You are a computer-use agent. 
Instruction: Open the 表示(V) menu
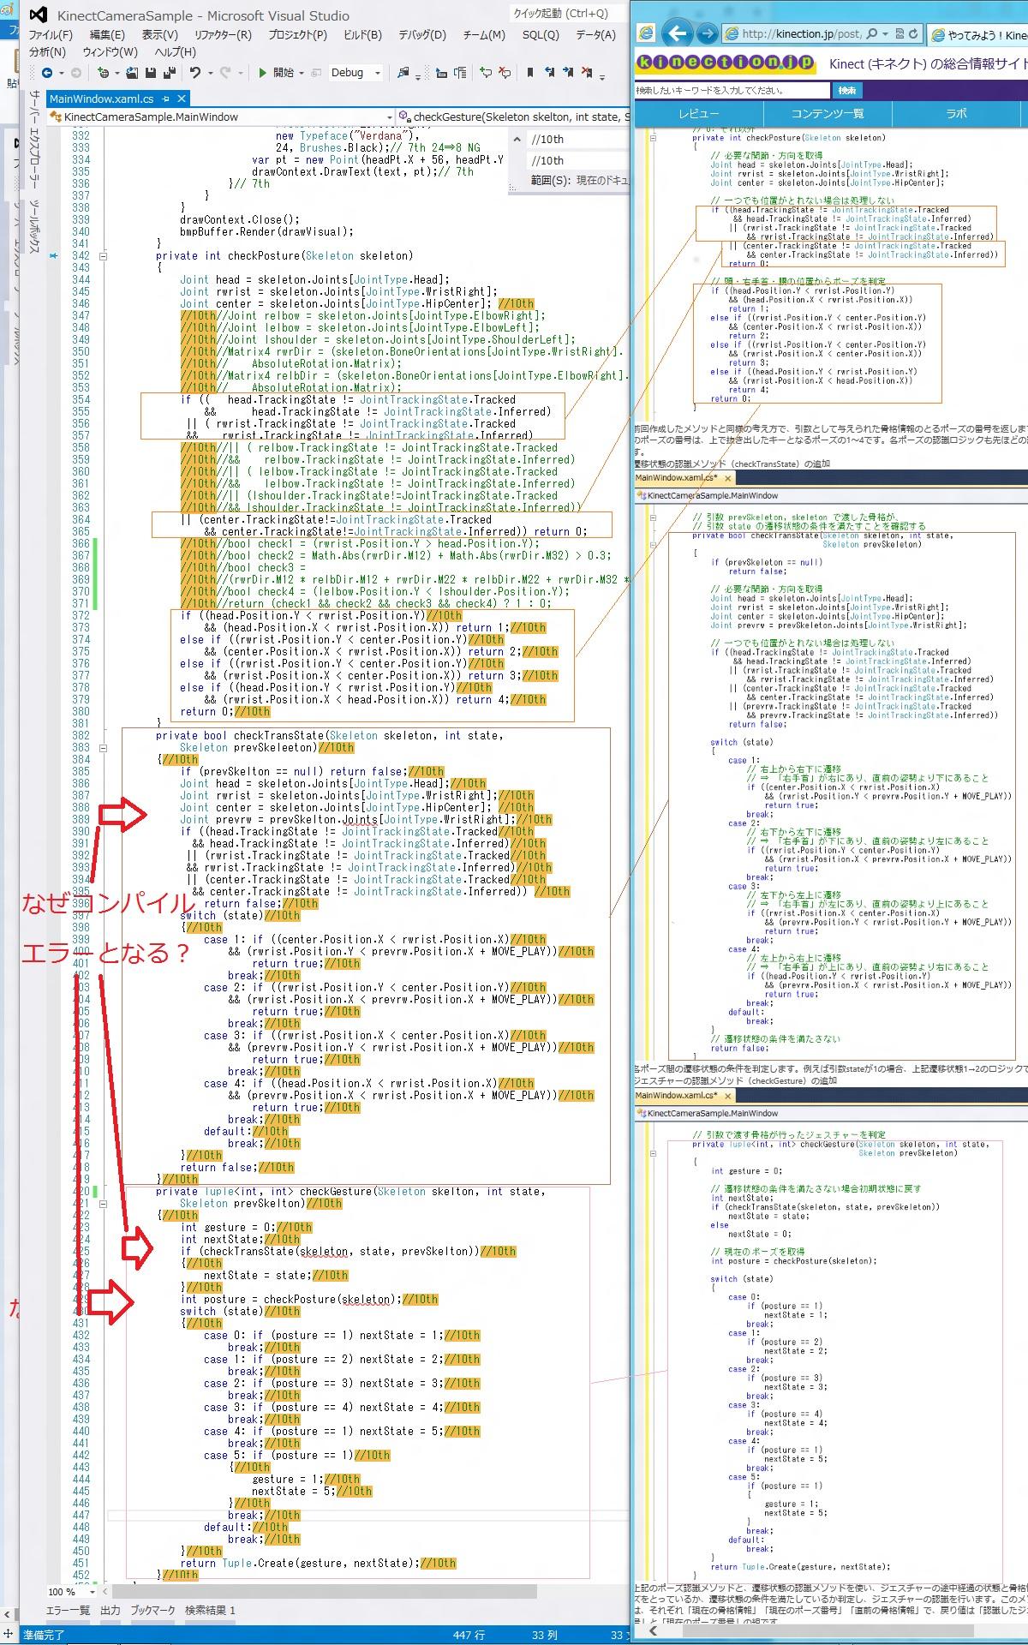(x=159, y=35)
